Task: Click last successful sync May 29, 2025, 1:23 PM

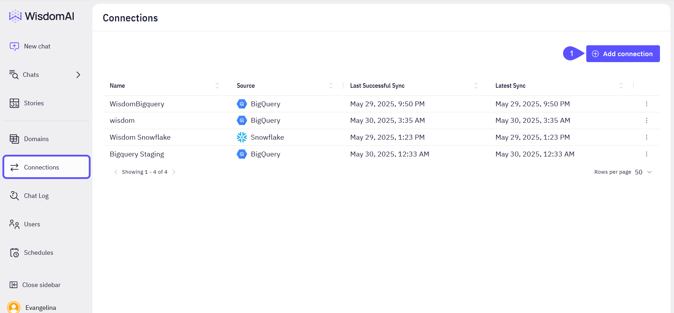Action: click(388, 137)
